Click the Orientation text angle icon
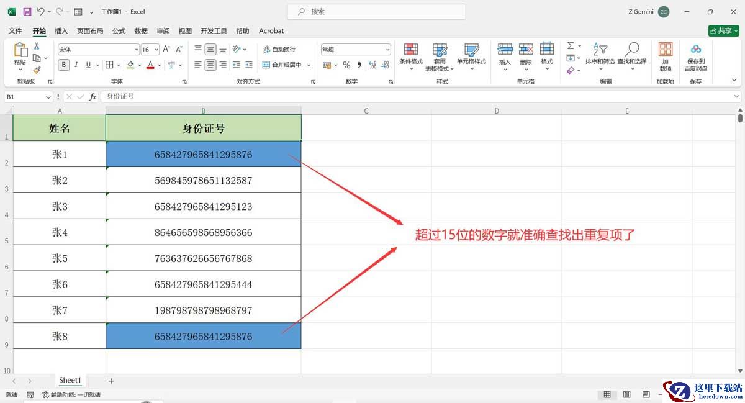 [x=237, y=49]
